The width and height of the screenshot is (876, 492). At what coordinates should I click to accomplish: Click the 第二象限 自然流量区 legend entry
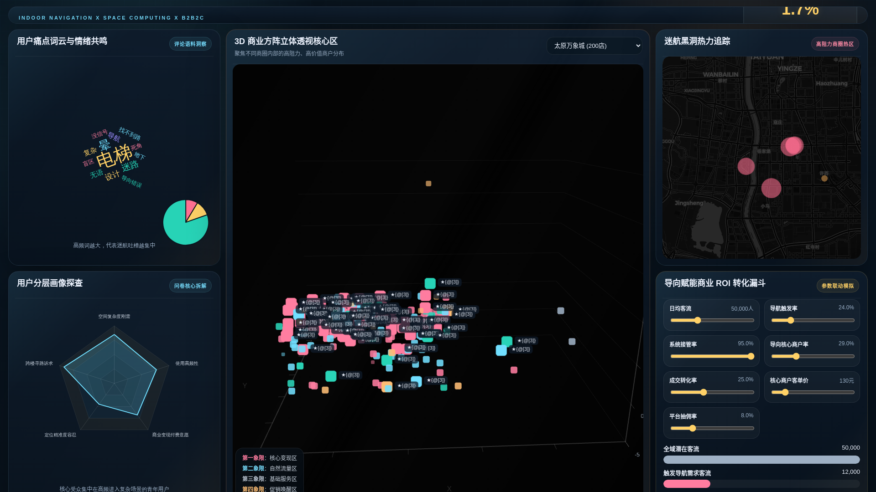[269, 468]
